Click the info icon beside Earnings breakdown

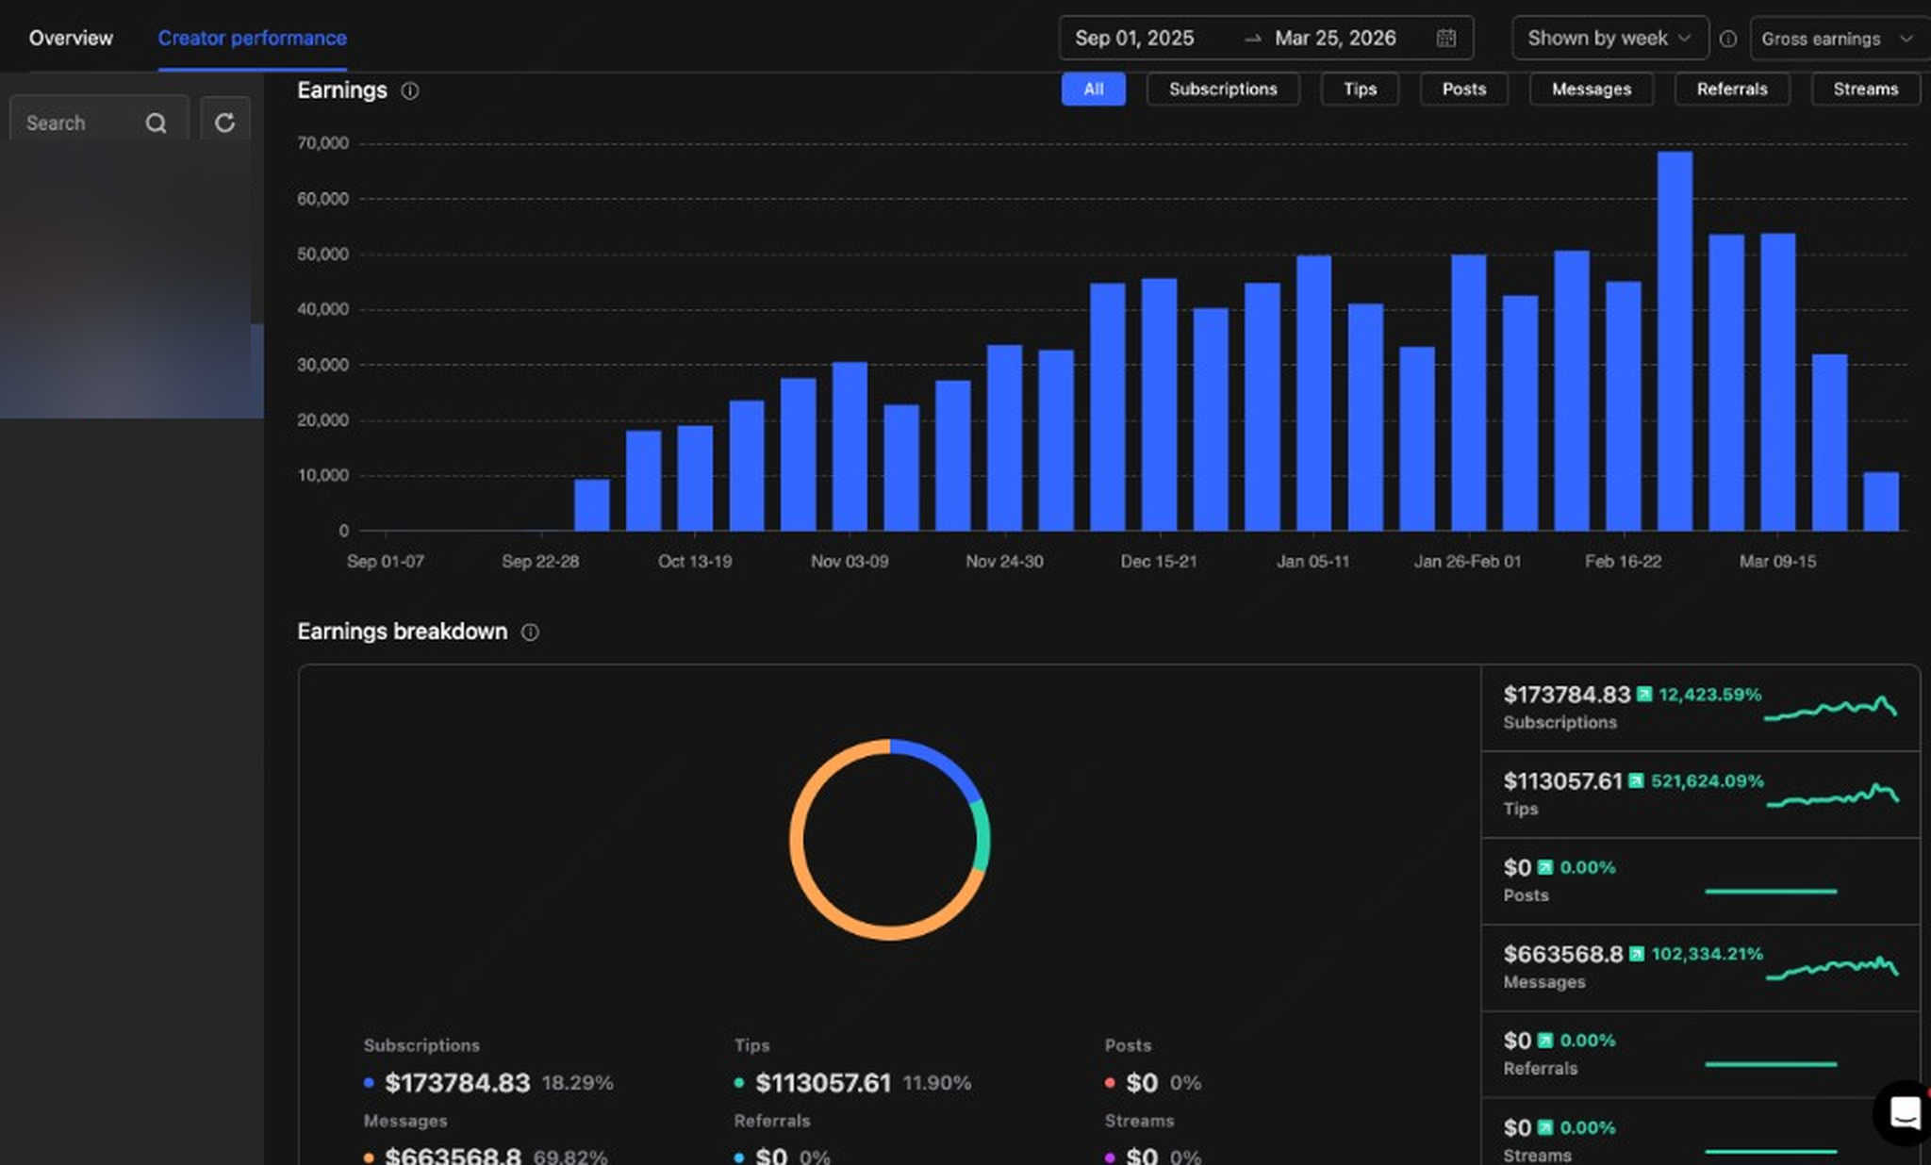pyautogui.click(x=530, y=632)
